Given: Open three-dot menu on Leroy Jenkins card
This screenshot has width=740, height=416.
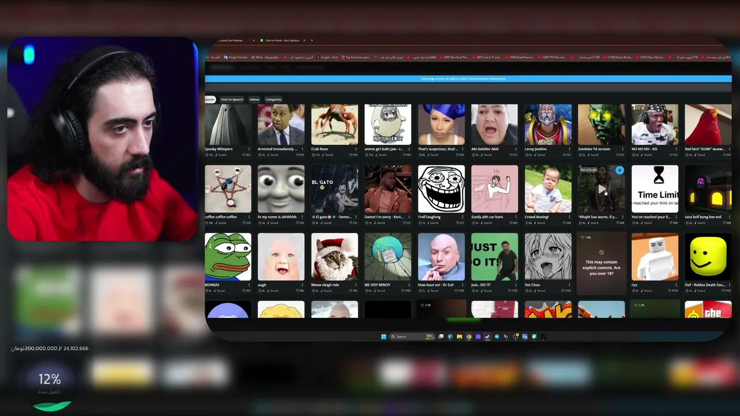Looking at the screenshot, I should tap(569, 149).
